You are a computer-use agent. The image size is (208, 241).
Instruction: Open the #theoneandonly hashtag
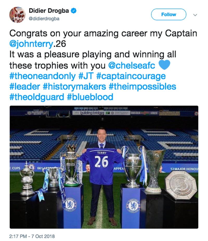[x=42, y=76]
